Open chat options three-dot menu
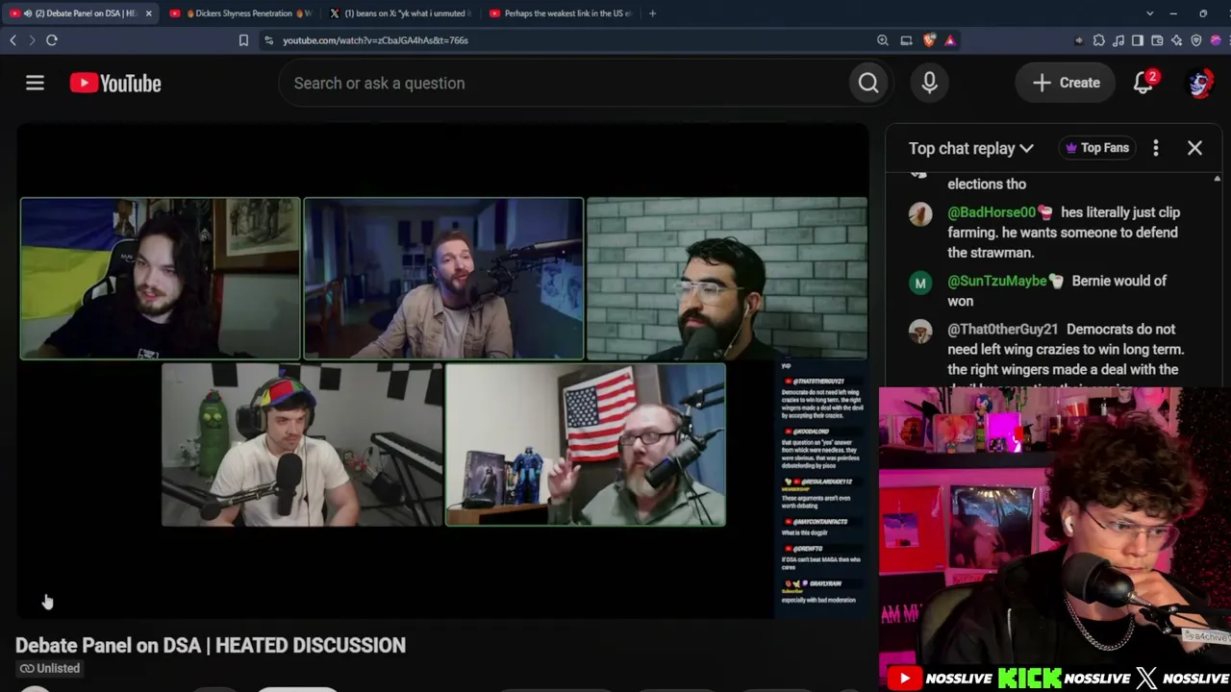The height and width of the screenshot is (692, 1231). (1156, 148)
